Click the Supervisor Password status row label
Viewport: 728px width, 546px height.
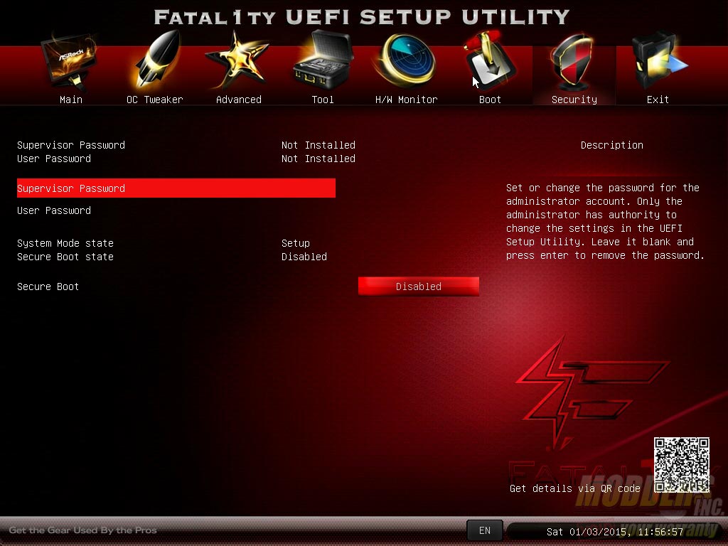coord(71,145)
